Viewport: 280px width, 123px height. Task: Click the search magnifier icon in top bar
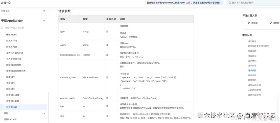(x=230, y=3)
